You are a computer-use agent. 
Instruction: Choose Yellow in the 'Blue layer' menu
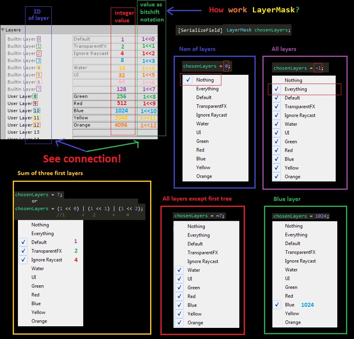pos(305,314)
